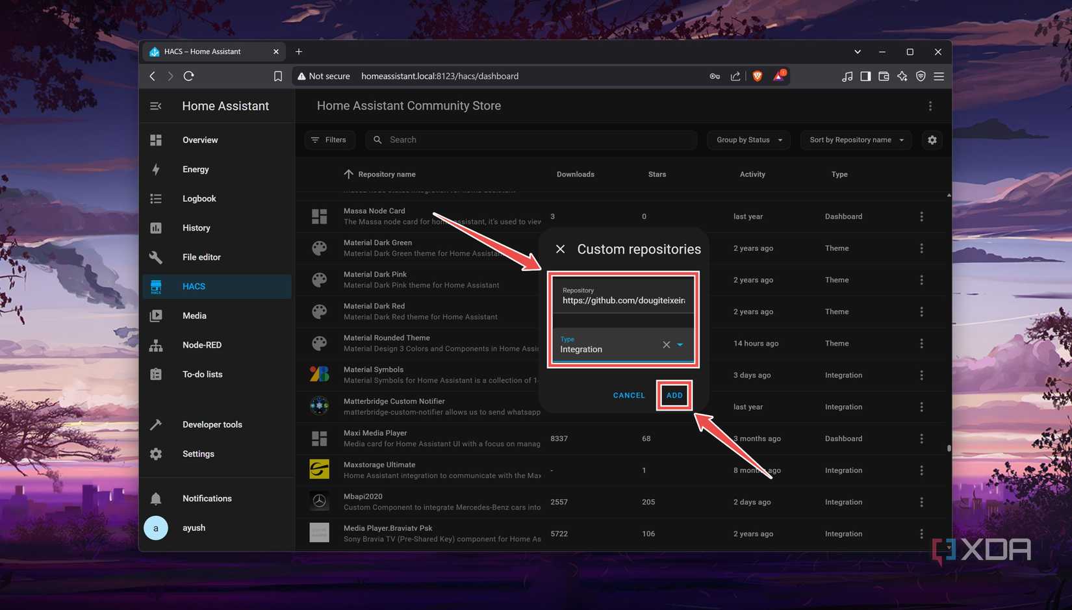
Task: Expand the Group by Status dropdown
Action: 747,140
